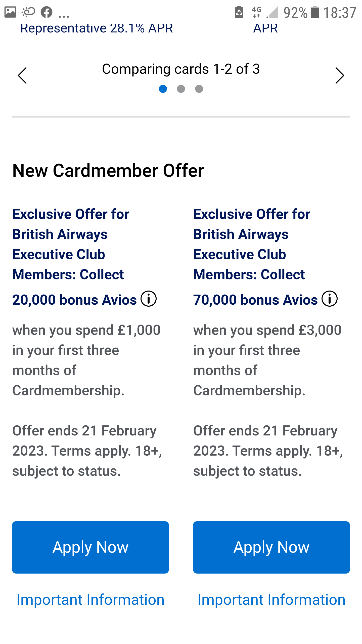The image size is (362, 644).
Task: Apply Now for 20,000 Avios card
Action: coord(90,547)
